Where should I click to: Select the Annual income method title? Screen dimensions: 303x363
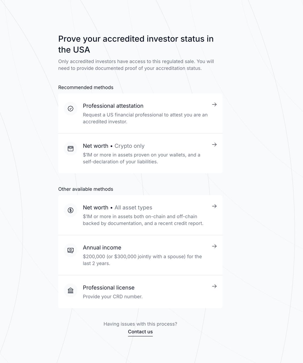coord(102,248)
